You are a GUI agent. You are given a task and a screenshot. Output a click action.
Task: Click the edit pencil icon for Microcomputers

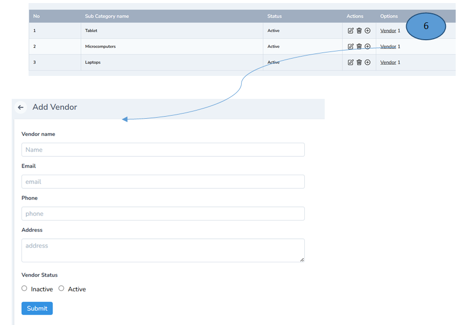(351, 46)
